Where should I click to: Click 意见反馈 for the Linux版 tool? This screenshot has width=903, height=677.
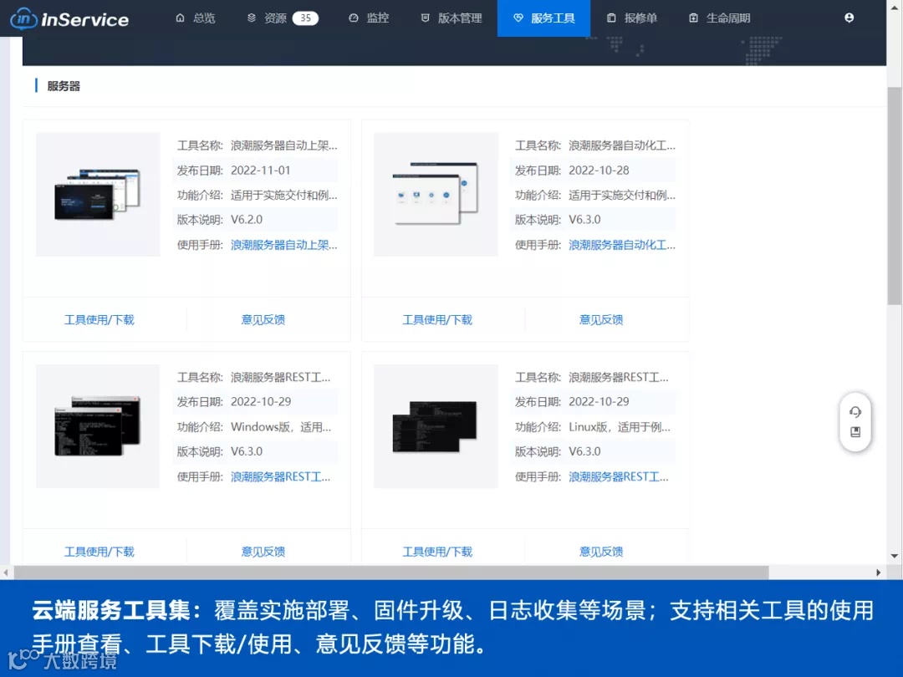pos(601,552)
